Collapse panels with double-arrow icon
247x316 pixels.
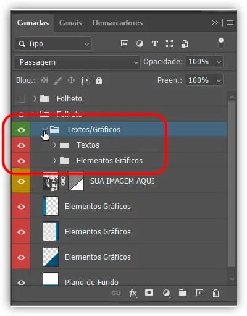pos(215,22)
